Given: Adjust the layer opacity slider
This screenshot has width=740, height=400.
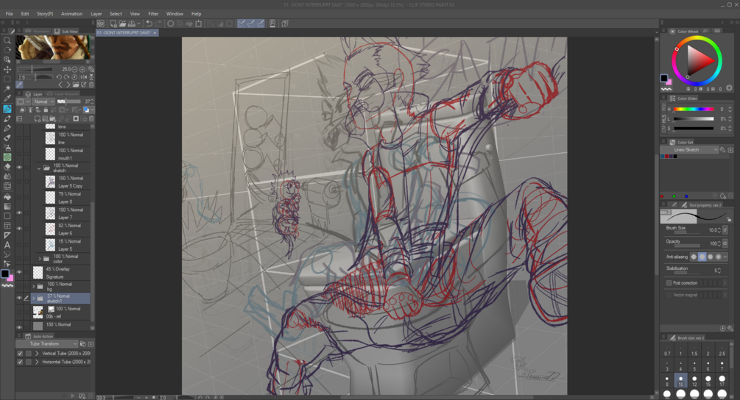Looking at the screenshot, I should point(69,101).
